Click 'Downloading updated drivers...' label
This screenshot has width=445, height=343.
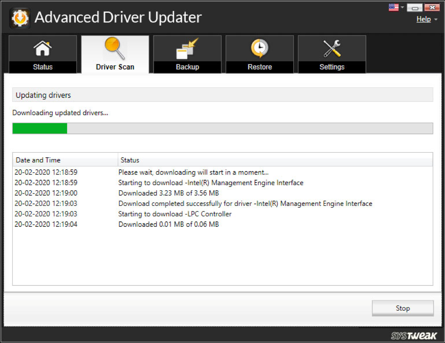tap(60, 113)
